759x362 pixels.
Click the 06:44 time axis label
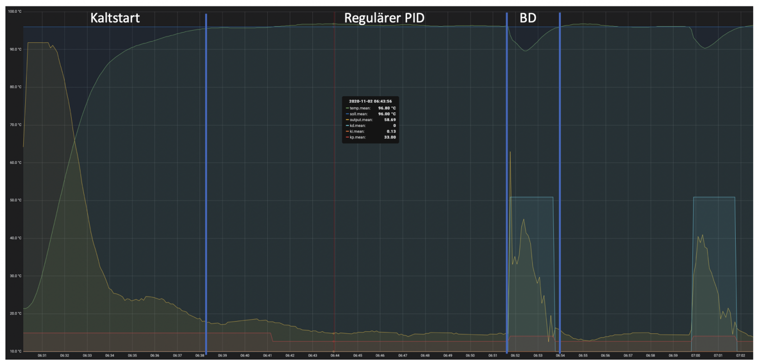pos(335,356)
